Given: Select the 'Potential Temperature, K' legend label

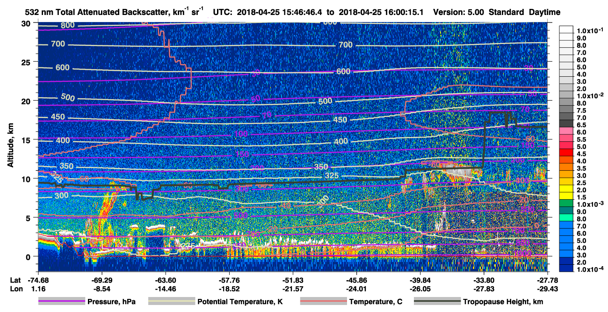Looking at the screenshot, I should coord(240,302).
